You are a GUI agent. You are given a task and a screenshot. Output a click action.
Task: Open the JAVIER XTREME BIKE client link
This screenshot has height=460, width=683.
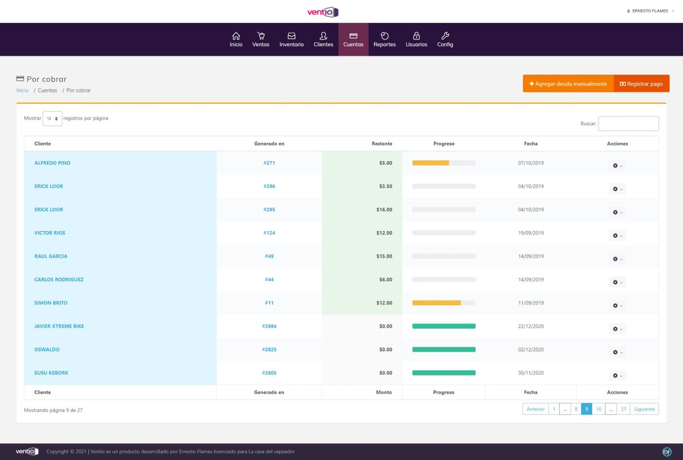59,326
